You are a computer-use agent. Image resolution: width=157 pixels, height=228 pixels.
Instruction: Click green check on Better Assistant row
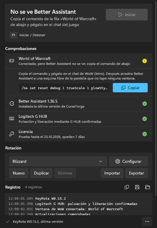coord(144,104)
